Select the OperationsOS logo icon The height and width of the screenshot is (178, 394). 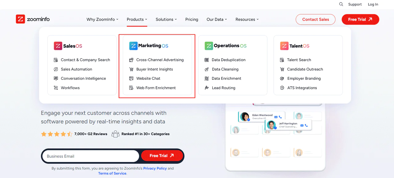point(209,46)
